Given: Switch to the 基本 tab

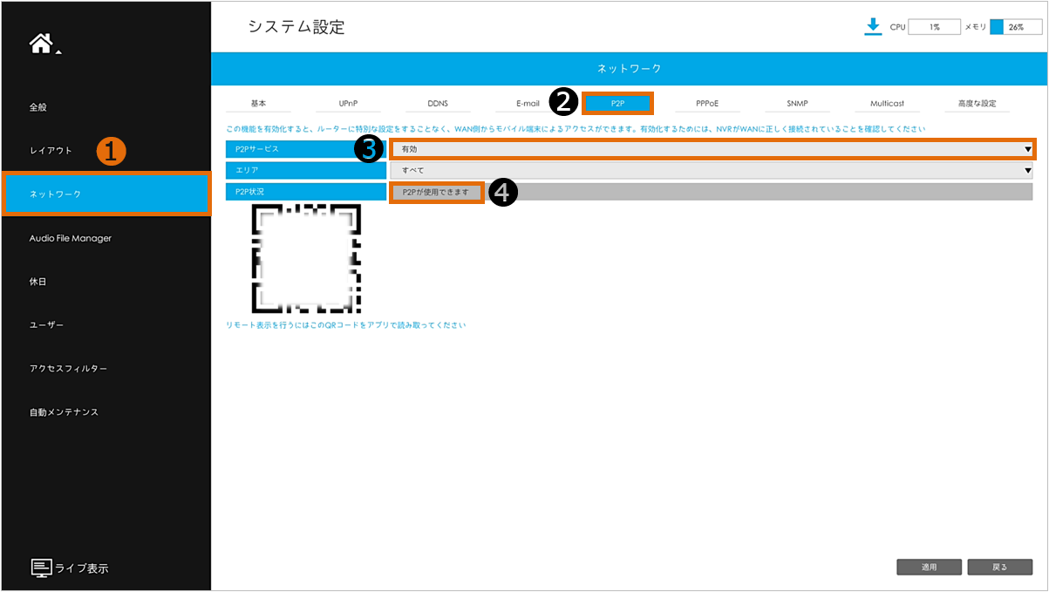Looking at the screenshot, I should pyautogui.click(x=258, y=104).
